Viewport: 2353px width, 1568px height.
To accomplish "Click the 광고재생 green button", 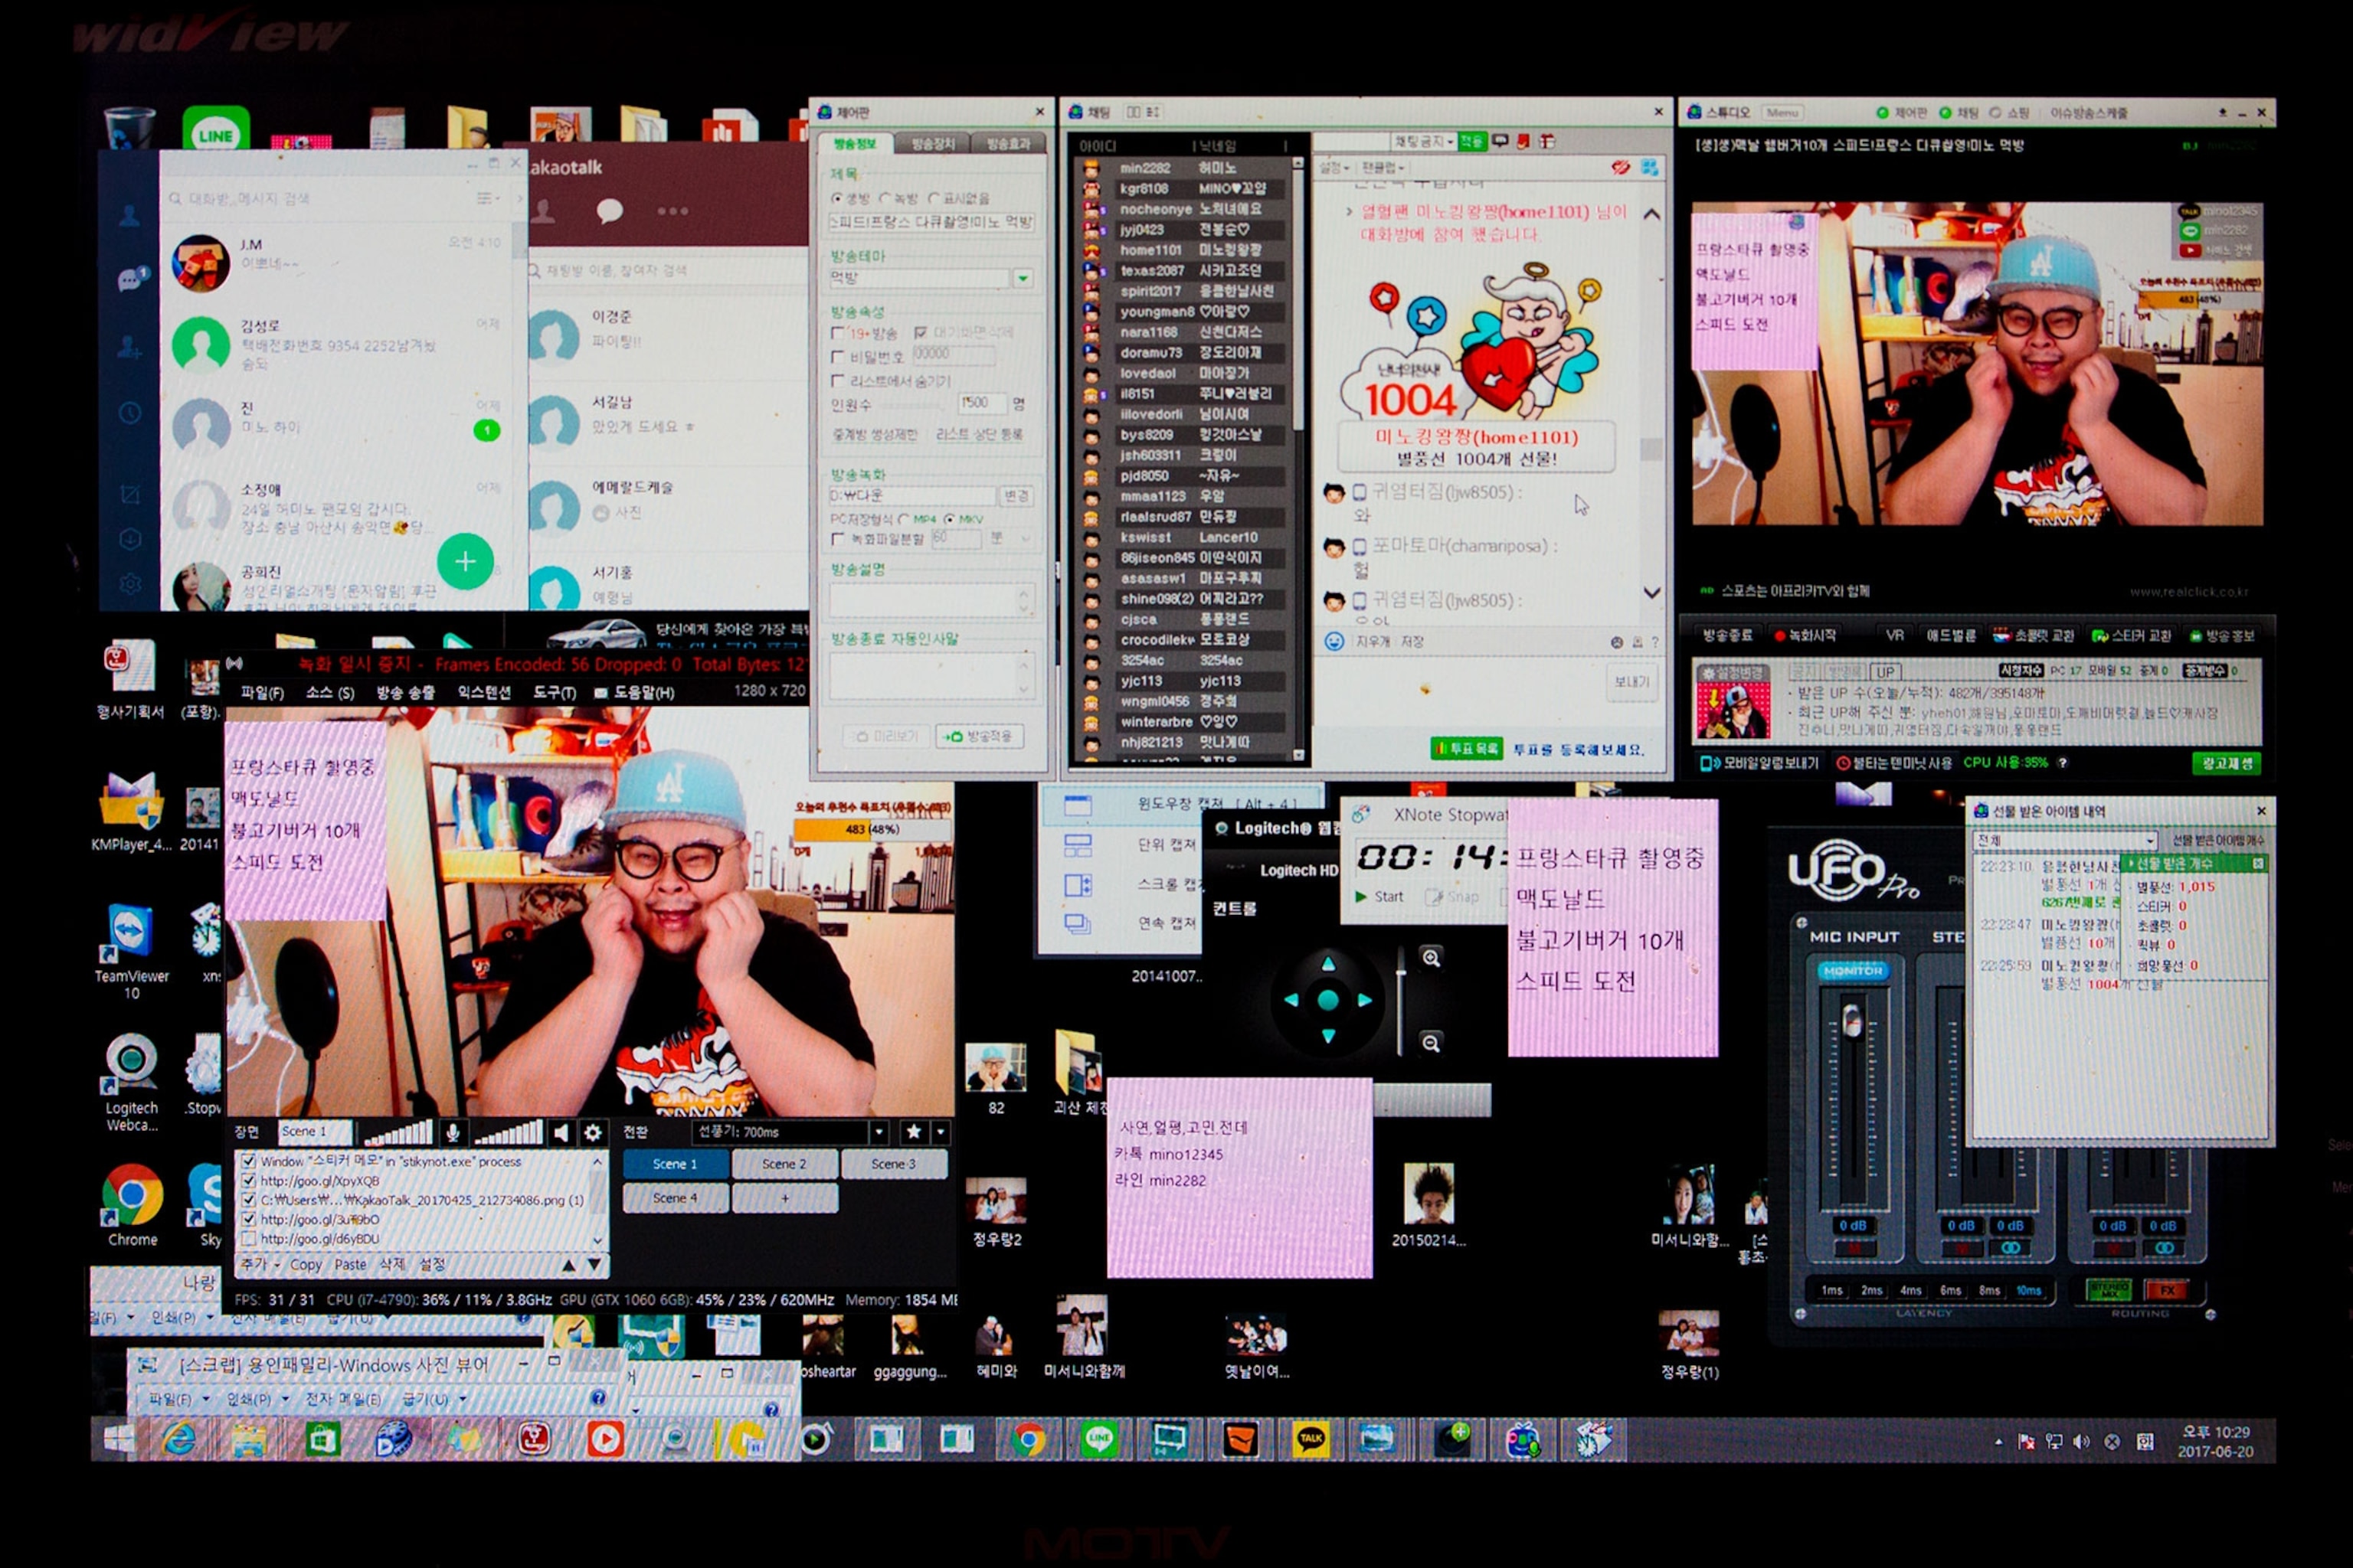I will pos(2225,763).
